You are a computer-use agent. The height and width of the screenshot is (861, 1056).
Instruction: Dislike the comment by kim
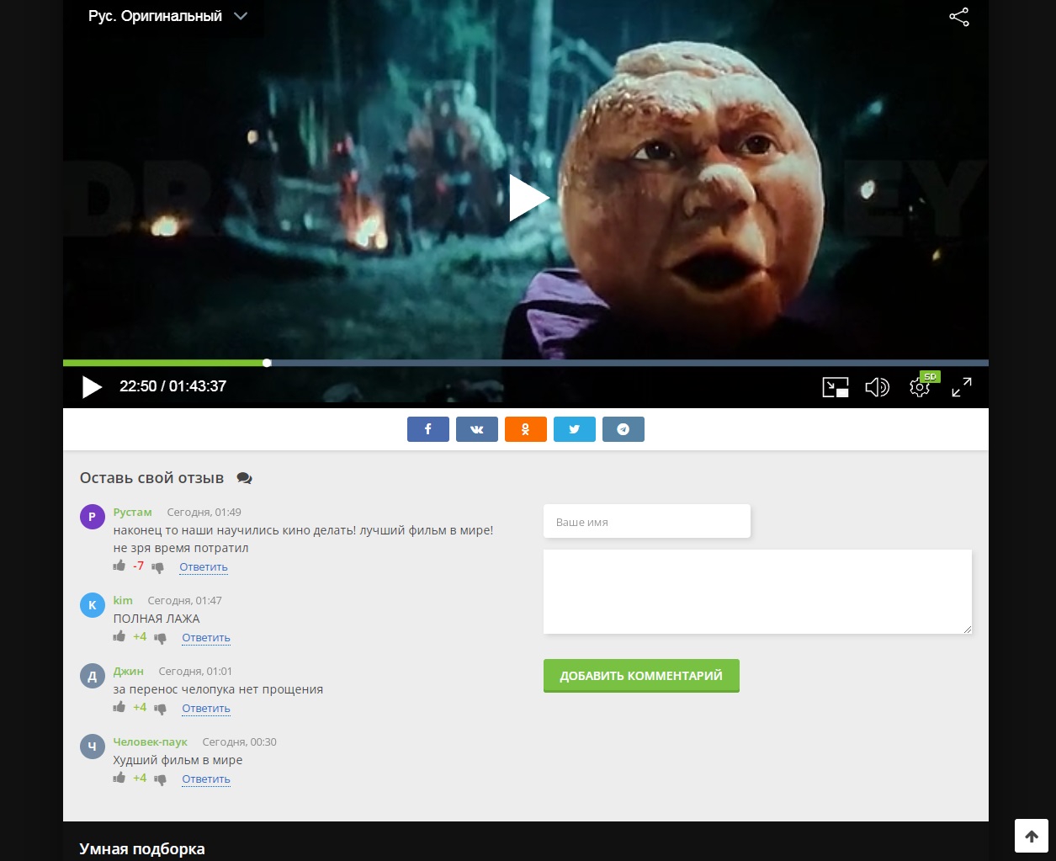pos(160,638)
